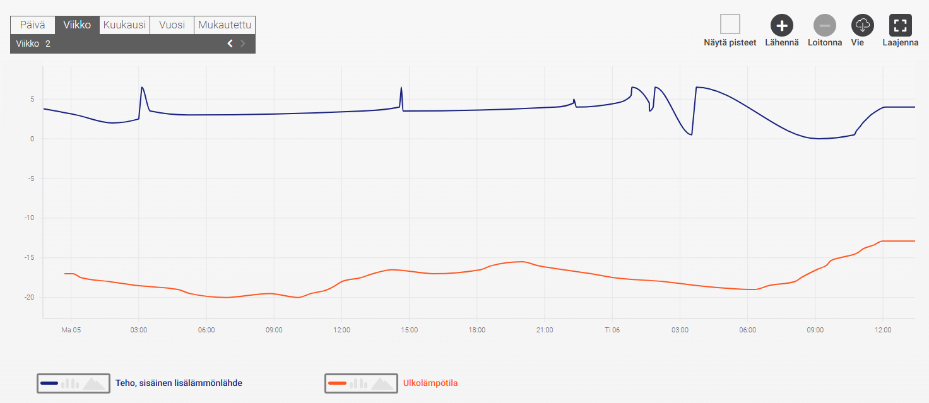This screenshot has width=929, height=403.
Task: Select area chart style for Ulkolämpötila series
Action: click(383, 383)
